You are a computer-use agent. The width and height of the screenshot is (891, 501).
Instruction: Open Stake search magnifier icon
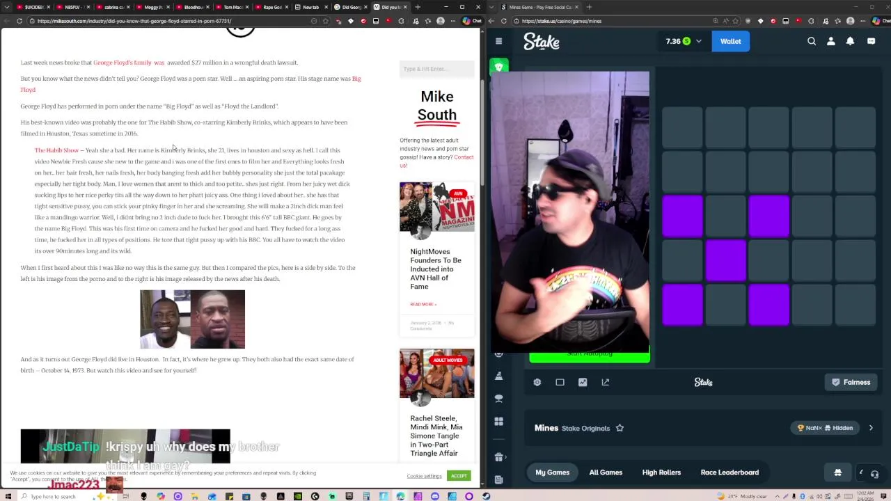coord(812,41)
